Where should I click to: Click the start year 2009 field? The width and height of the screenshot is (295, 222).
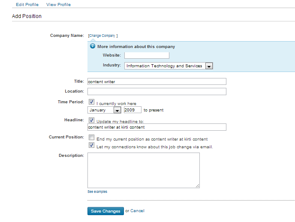(132, 110)
